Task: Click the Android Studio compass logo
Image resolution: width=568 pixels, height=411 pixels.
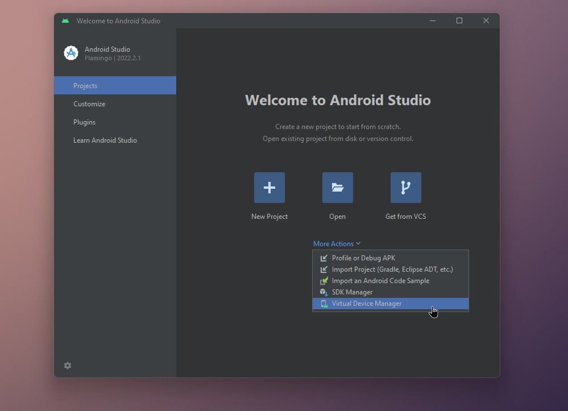Action: tap(71, 53)
